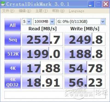Click the Seq write result 249.8

click(x=85, y=39)
